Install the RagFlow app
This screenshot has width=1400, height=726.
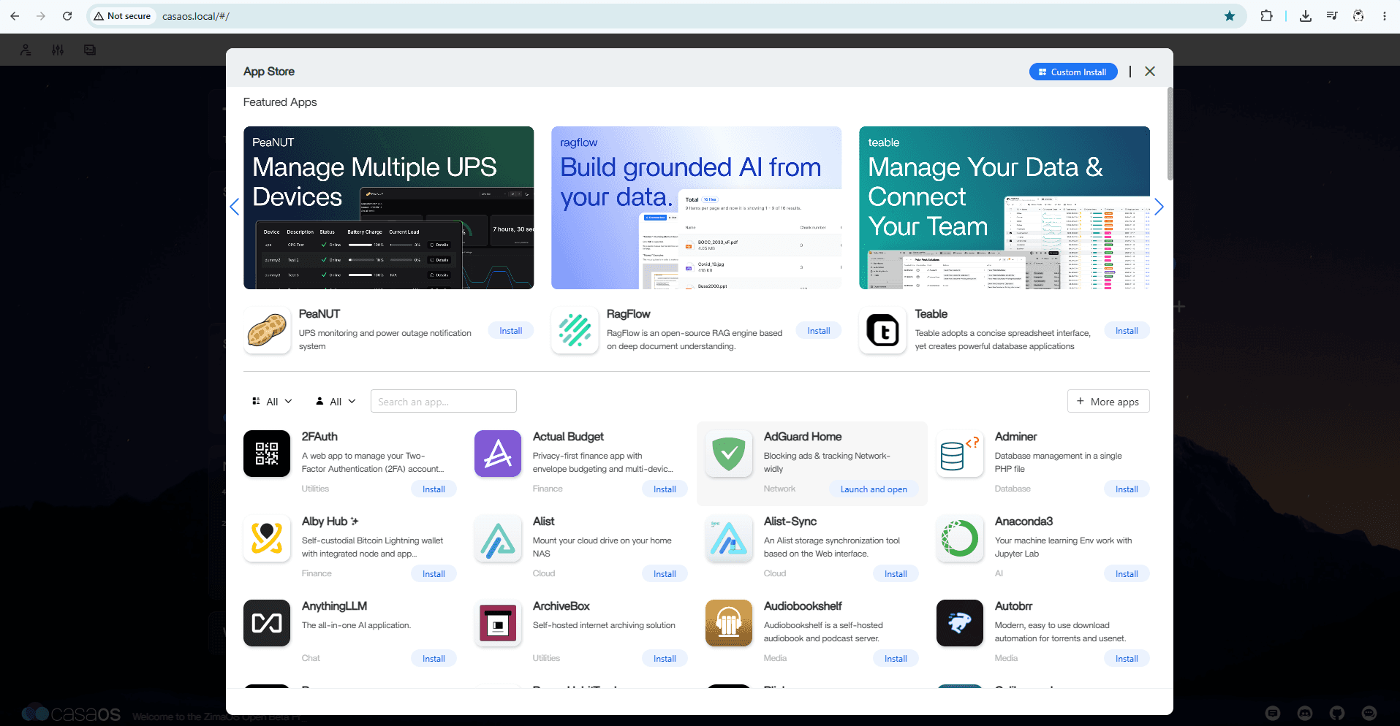click(x=819, y=331)
